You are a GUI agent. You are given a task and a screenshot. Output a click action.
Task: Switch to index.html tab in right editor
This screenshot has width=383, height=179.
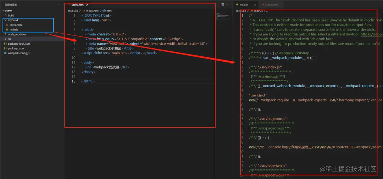point(271,5)
